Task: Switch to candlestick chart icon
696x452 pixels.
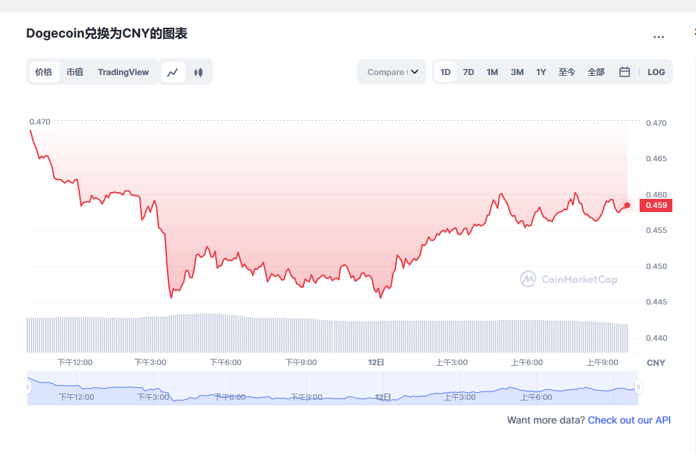Action: click(198, 72)
